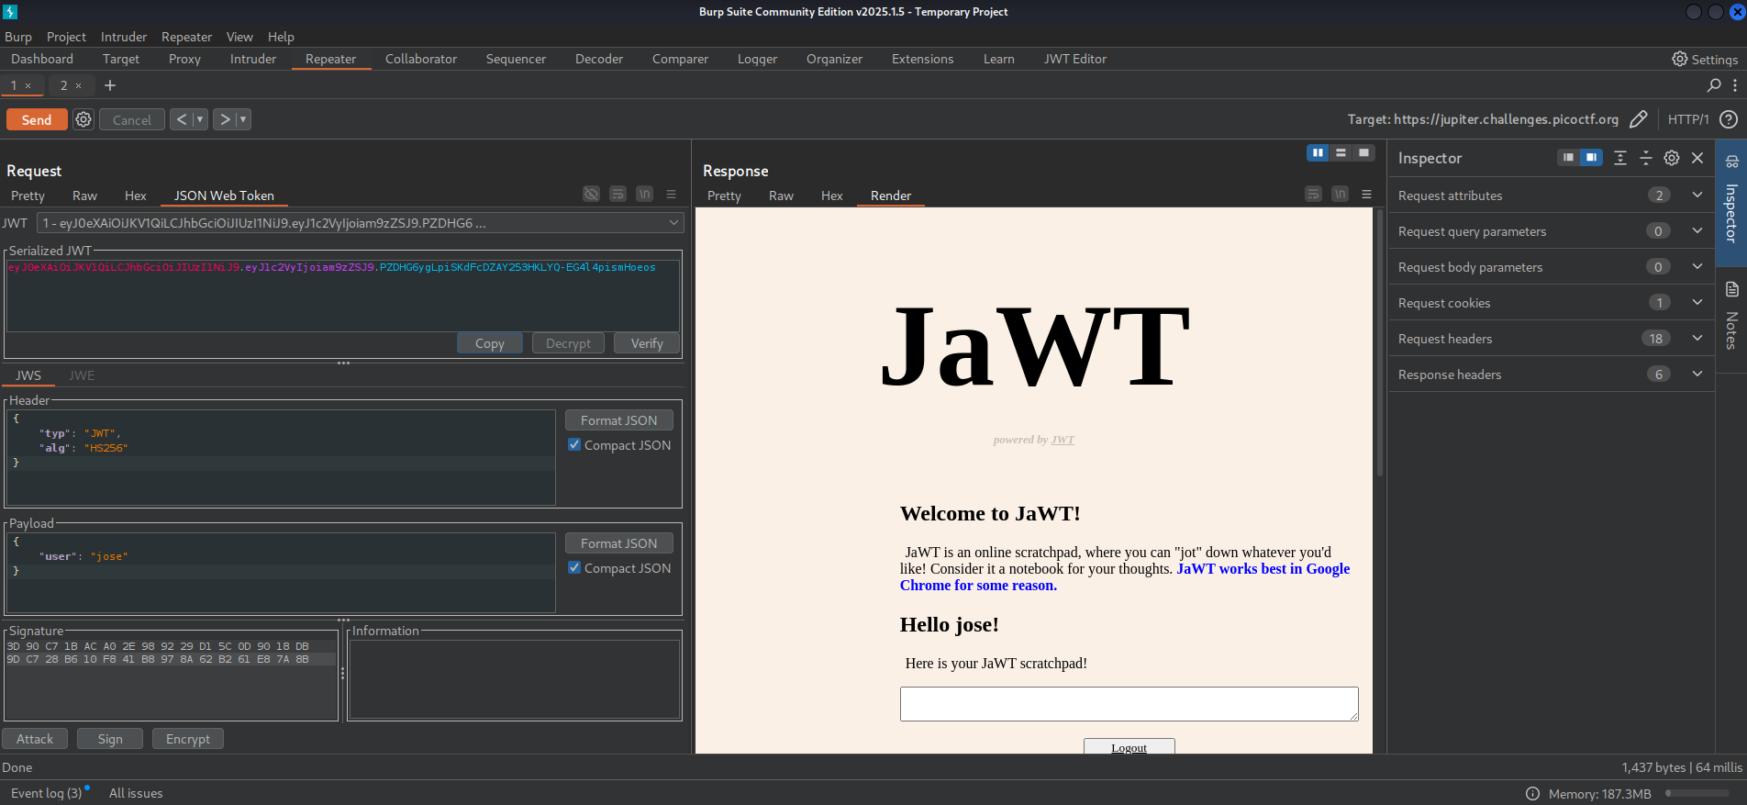This screenshot has height=805, width=1747.
Task: Expand Request body parameters section
Action: click(x=1697, y=266)
